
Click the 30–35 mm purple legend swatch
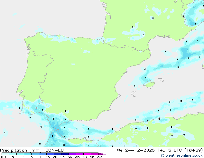pyautogui.click(x=72, y=154)
